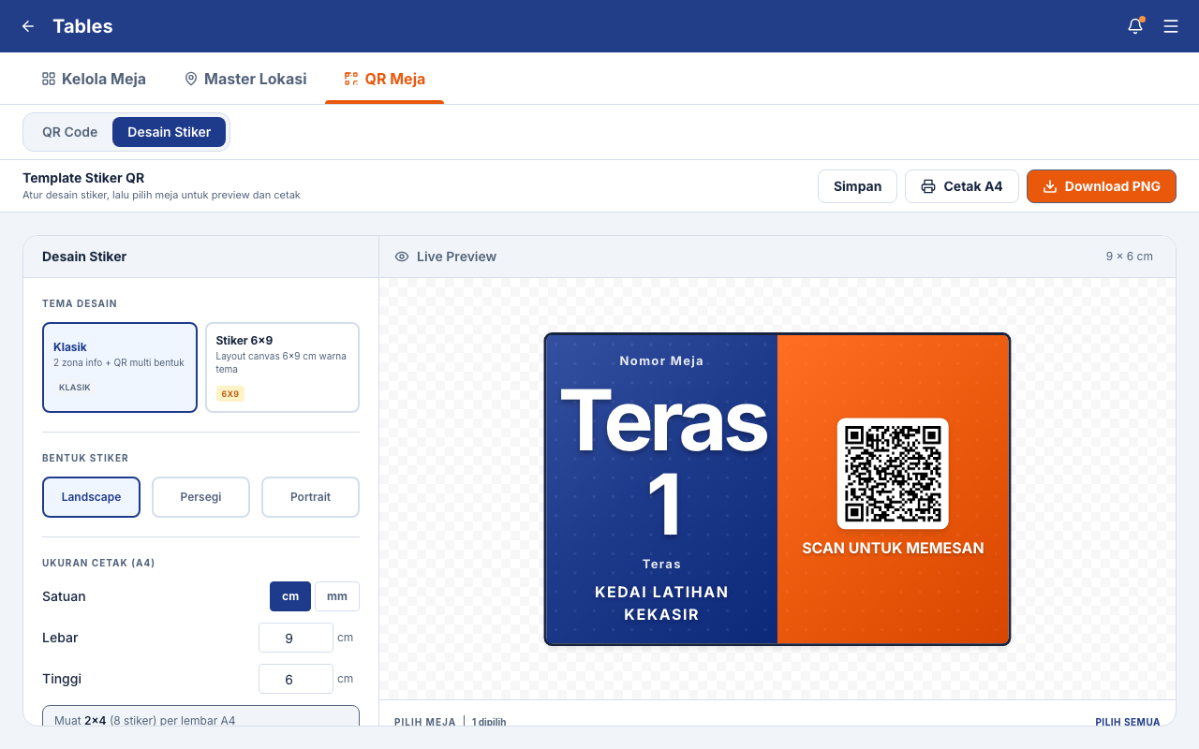Switch to the Kelola Meja tab

coord(94,79)
